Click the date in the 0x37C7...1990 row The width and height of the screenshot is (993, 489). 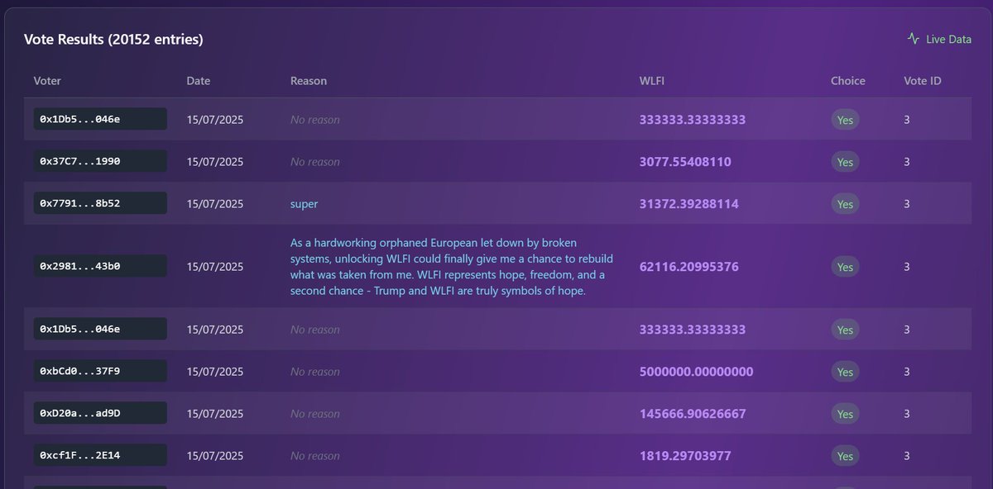point(215,162)
